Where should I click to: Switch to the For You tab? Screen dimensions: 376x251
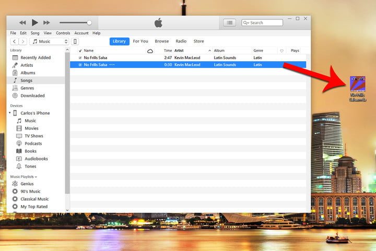(x=140, y=41)
